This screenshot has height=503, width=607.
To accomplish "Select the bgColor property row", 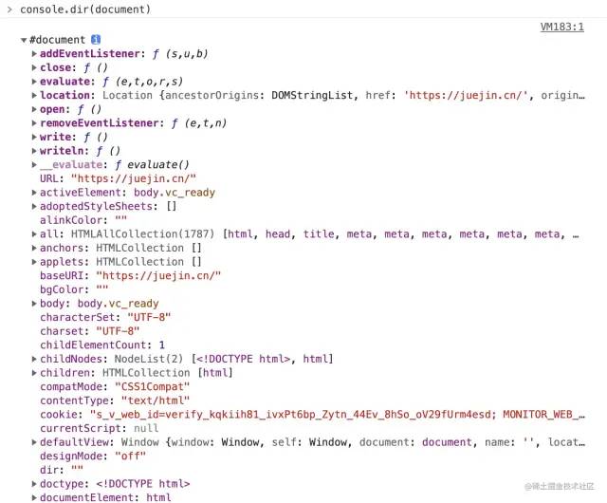I will tap(74, 289).
